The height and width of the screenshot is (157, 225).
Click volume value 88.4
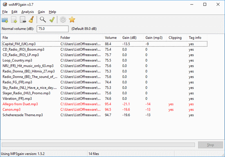108,44
